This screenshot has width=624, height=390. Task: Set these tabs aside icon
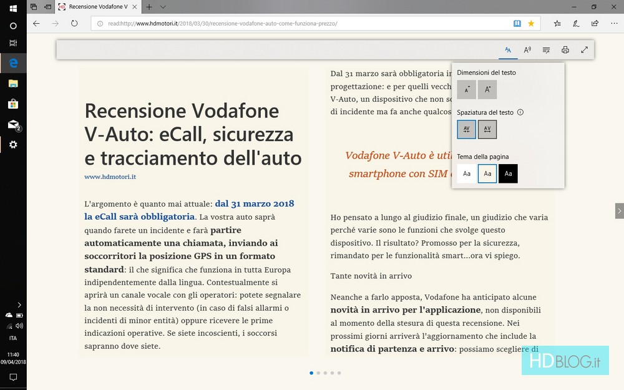[x=48, y=7]
